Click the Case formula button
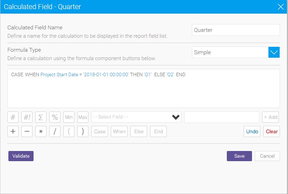Screen dimensions: 288x194 tap(100, 131)
